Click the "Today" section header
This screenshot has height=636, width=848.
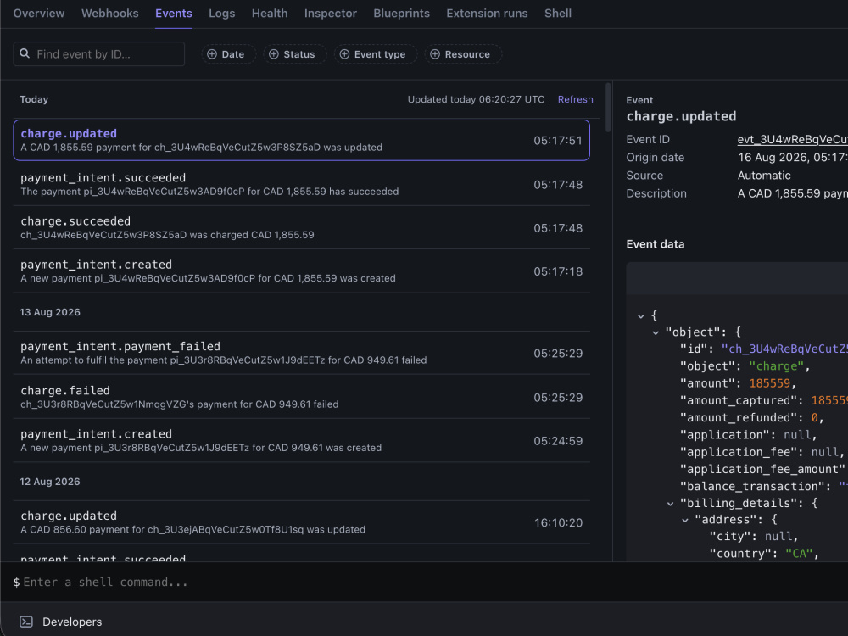(34, 99)
